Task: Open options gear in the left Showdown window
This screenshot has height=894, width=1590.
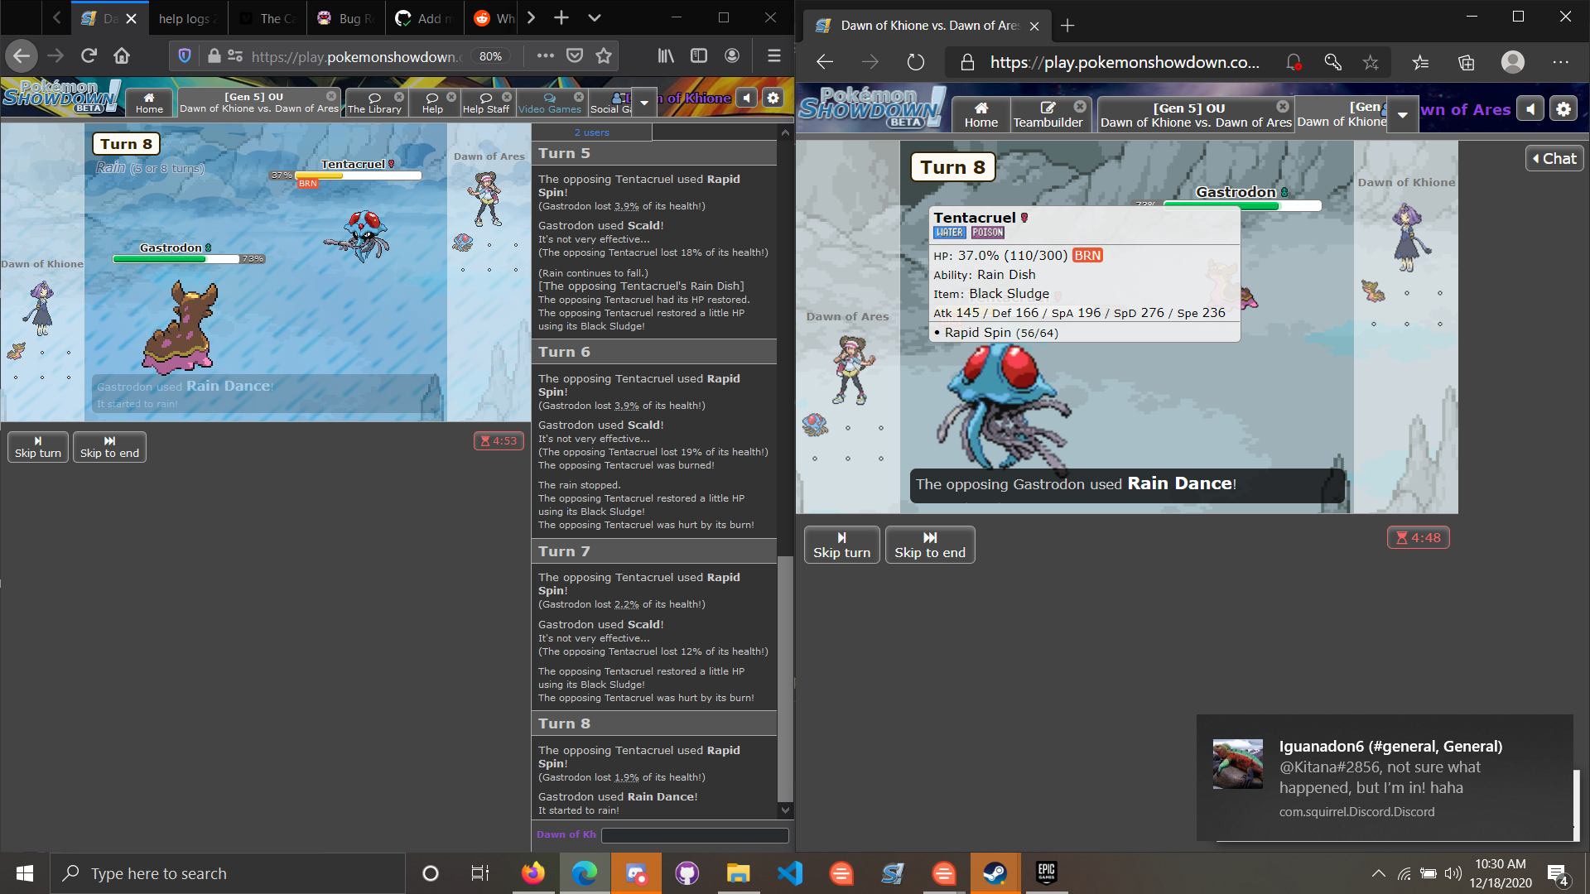Action: [x=773, y=98]
